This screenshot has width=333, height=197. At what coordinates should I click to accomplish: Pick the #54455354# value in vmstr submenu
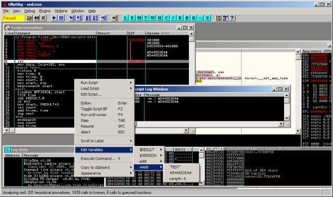181,173
